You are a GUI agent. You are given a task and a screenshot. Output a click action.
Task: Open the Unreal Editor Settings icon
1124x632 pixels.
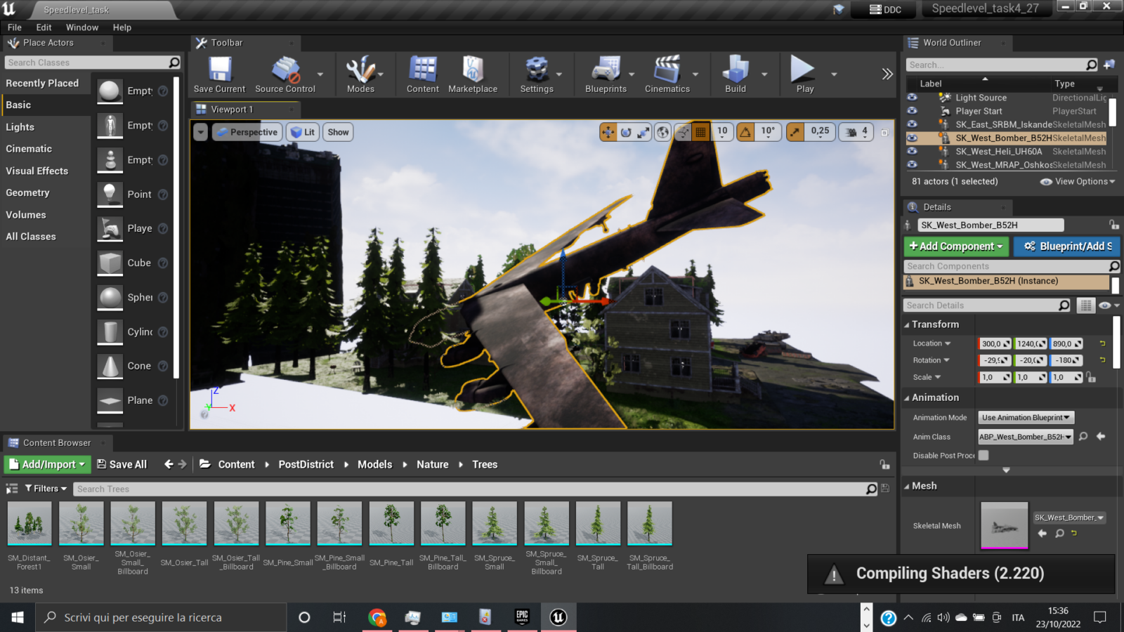537,74
